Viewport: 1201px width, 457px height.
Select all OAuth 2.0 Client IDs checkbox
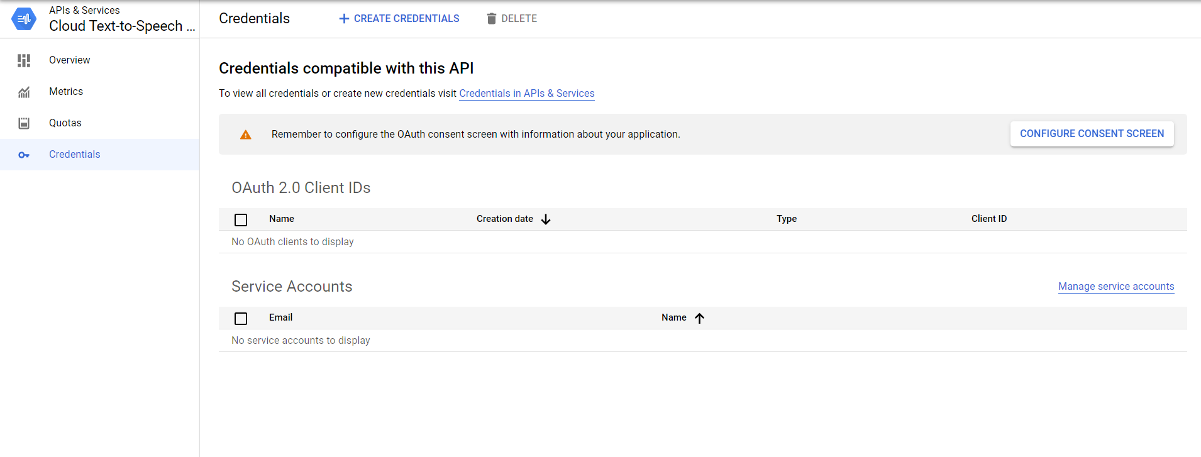coord(241,220)
